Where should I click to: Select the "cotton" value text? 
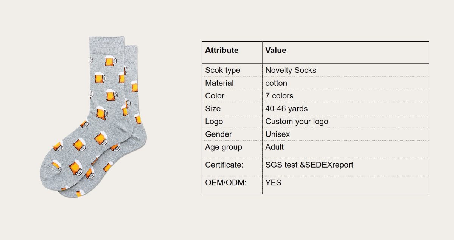tap(276, 83)
